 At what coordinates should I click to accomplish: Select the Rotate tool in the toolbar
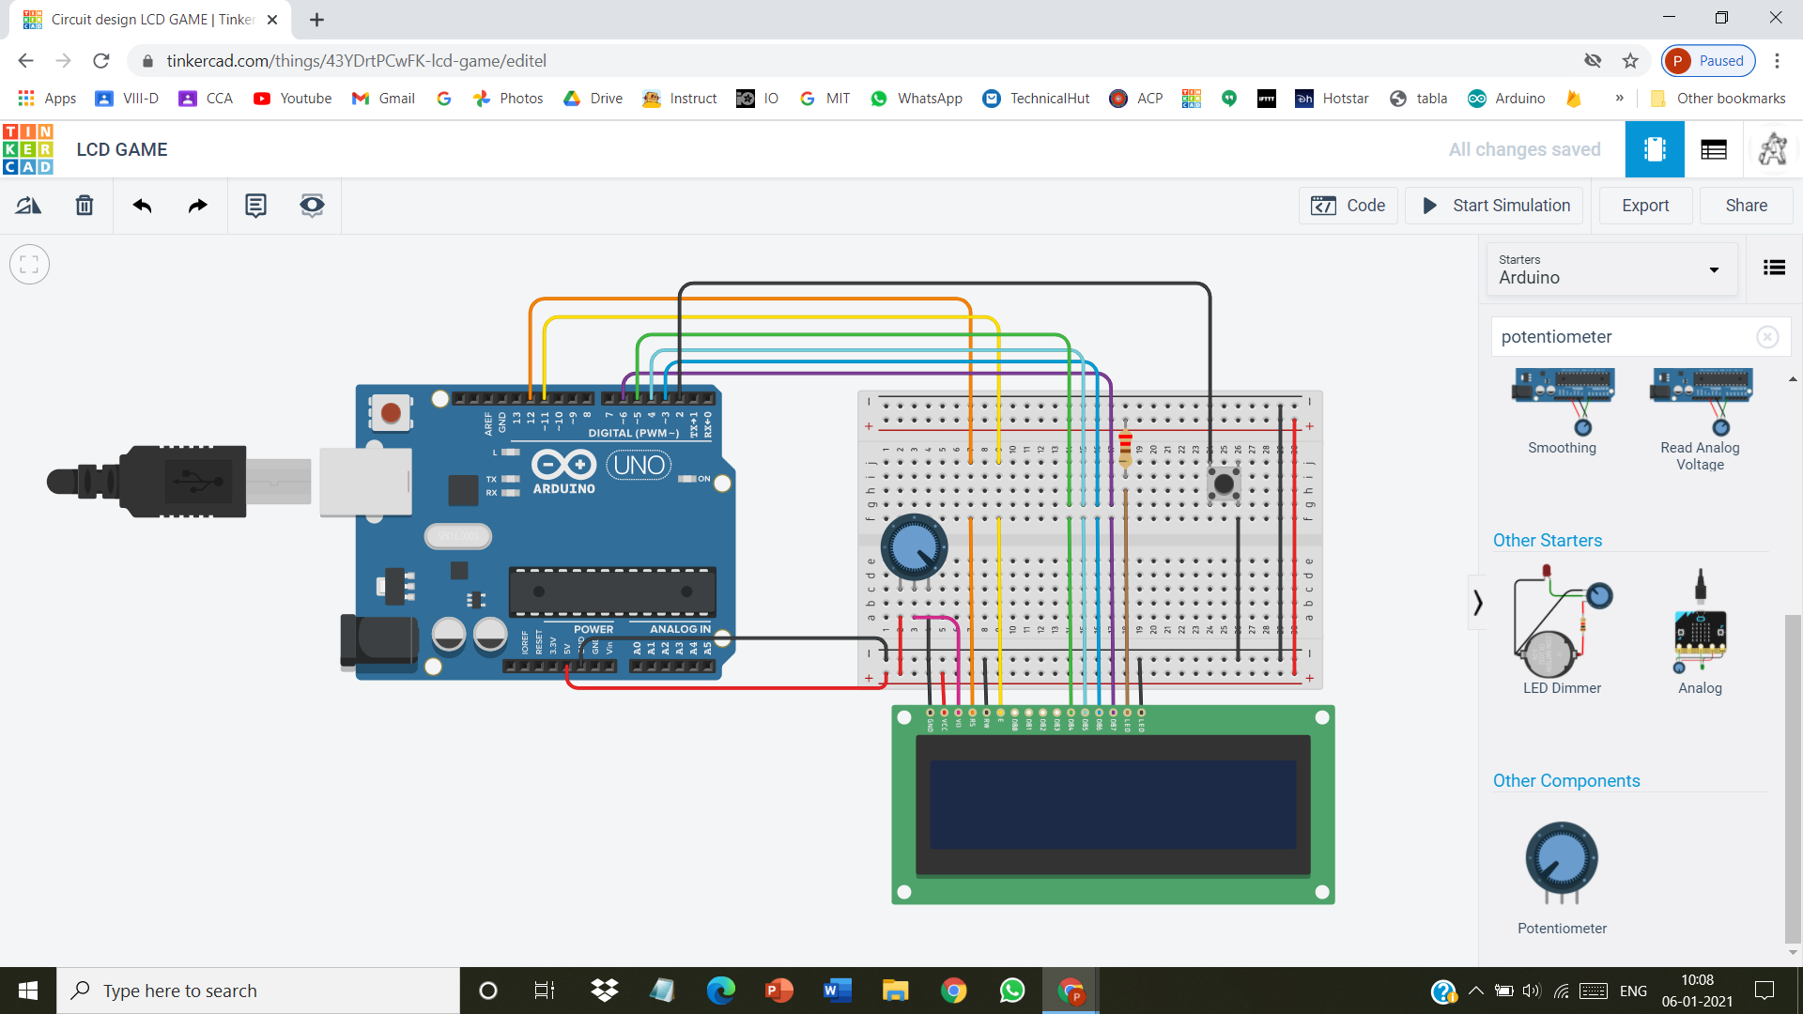[27, 205]
